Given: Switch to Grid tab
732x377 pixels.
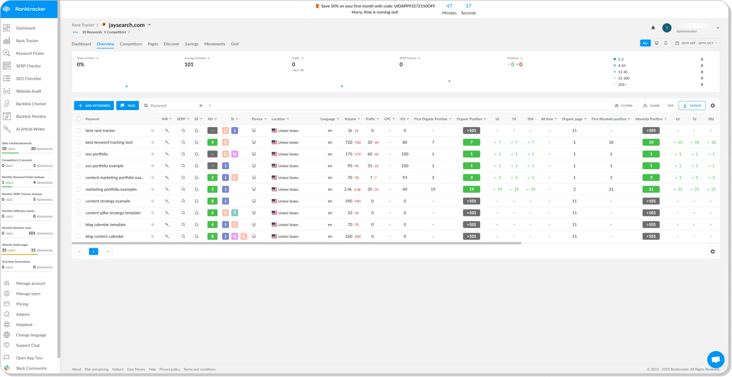Looking at the screenshot, I should (235, 44).
